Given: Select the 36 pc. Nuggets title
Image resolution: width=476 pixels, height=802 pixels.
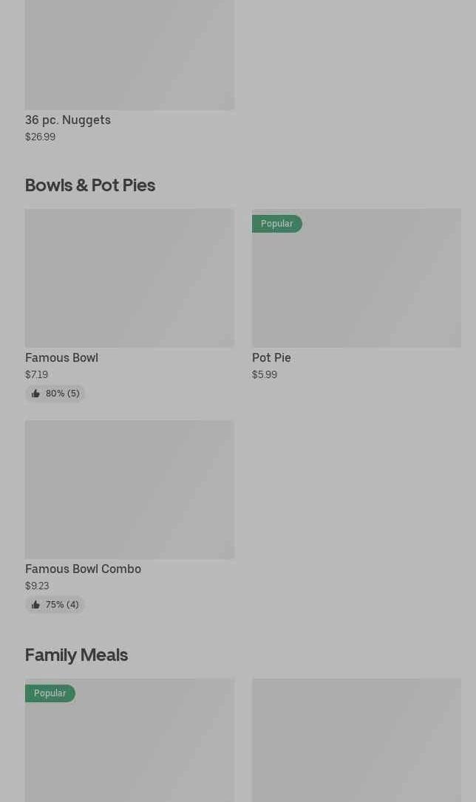Looking at the screenshot, I should (x=68, y=120).
